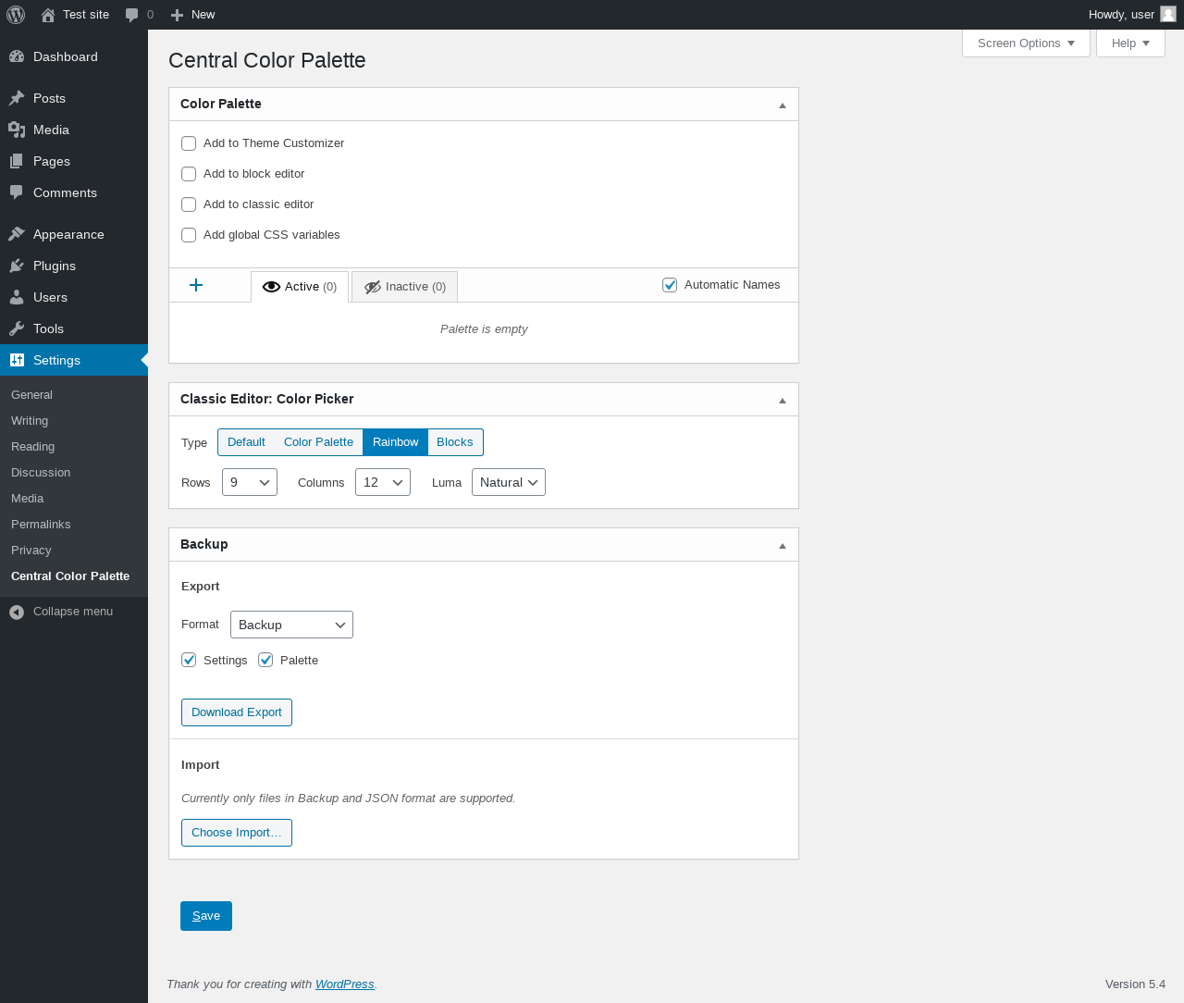Click the Palette is empty message
1184x1003 pixels.
click(x=484, y=329)
